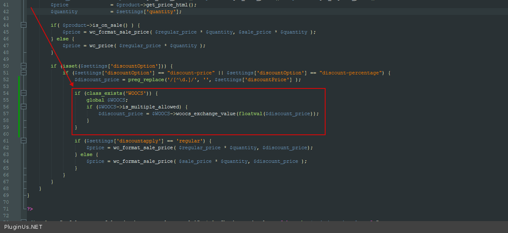Click line number 71 in the gutter

coord(6,209)
